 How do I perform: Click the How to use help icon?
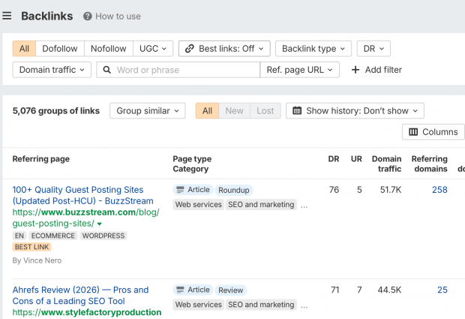(x=88, y=17)
